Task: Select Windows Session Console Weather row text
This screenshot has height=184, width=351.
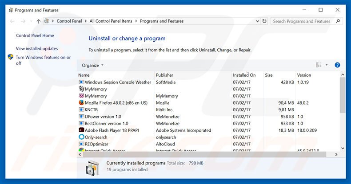Action: pyautogui.click(x=118, y=82)
